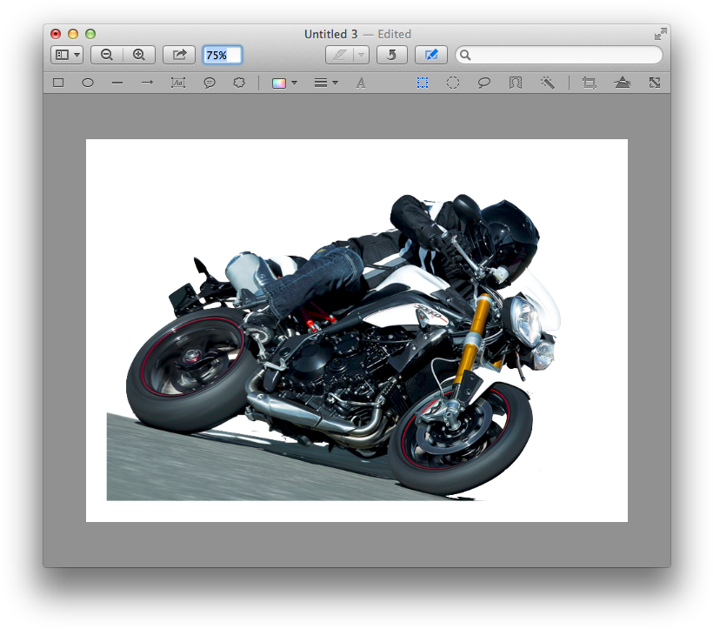Select the lasso selection tool
The height and width of the screenshot is (629, 713).
(x=484, y=82)
